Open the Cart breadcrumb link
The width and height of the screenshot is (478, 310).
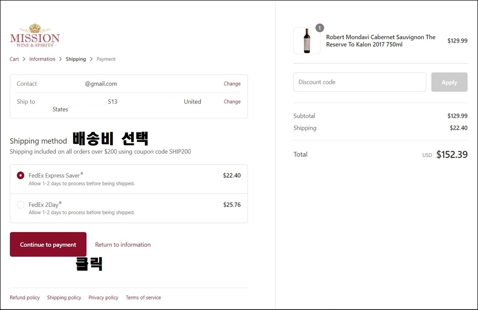click(14, 59)
